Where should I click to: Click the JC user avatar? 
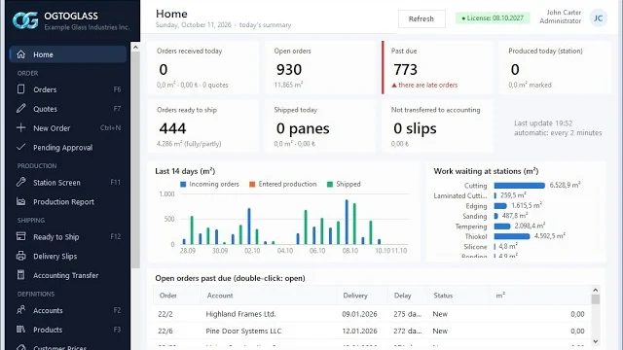598,17
